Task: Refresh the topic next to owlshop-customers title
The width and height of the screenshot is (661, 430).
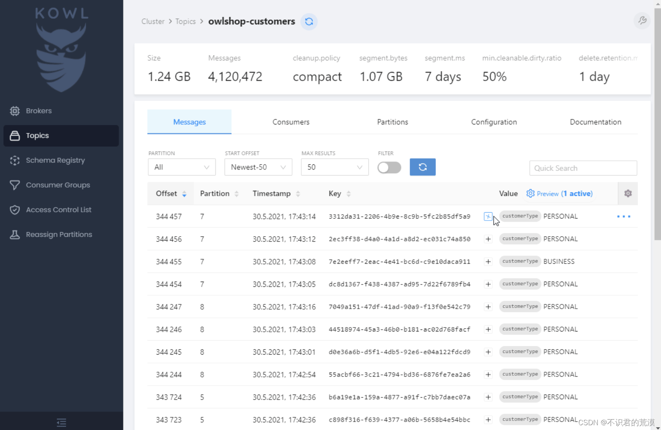Action: click(x=309, y=22)
